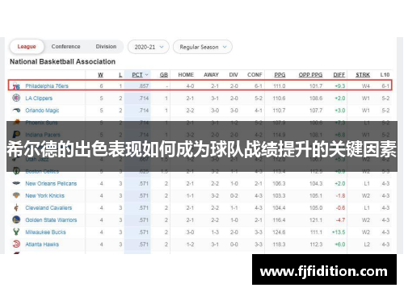Open the Atlanta Hawks team link
The width and height of the screenshot is (404, 292).
[x=42, y=244]
